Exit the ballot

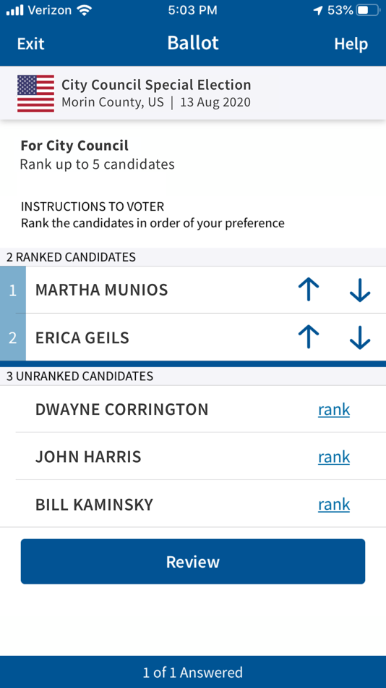(30, 44)
